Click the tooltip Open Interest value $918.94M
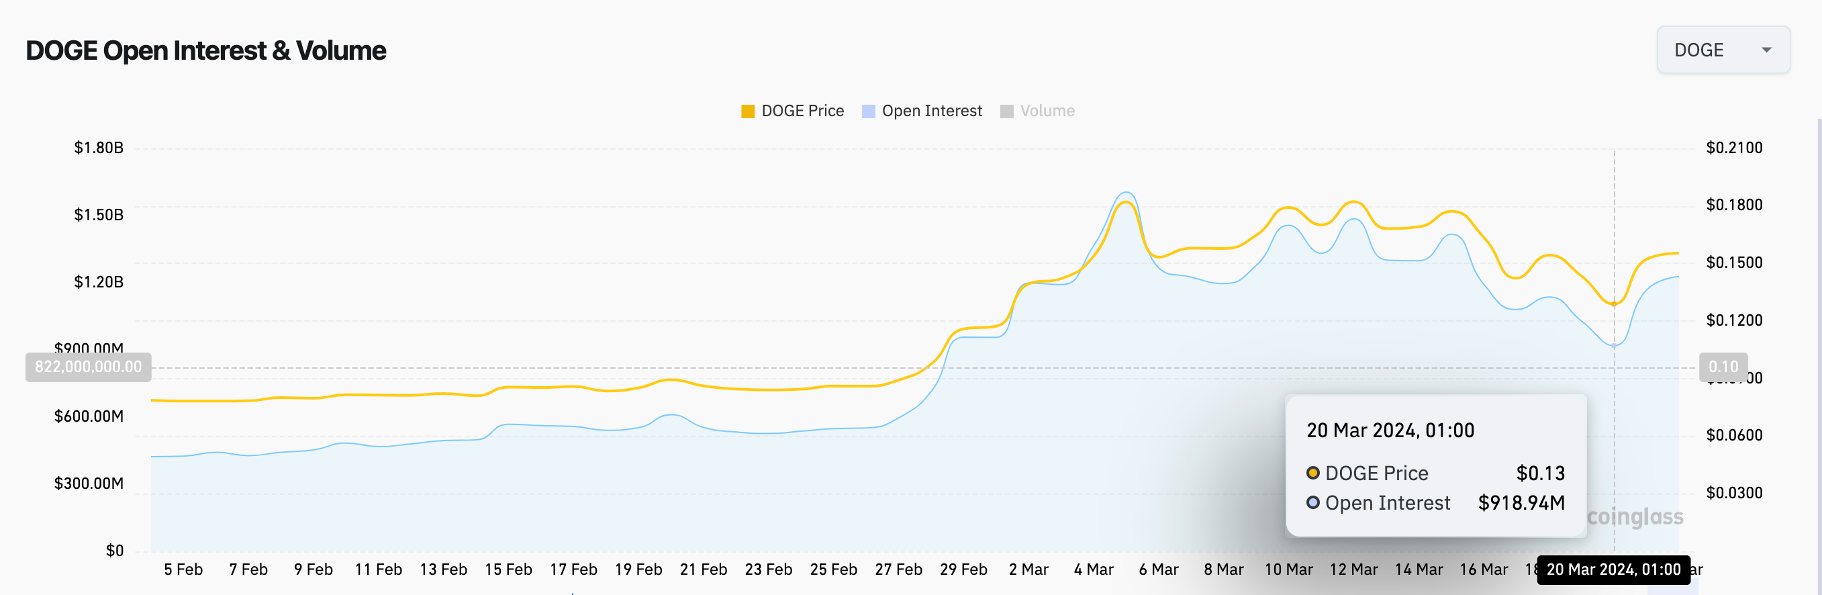 click(x=1521, y=503)
